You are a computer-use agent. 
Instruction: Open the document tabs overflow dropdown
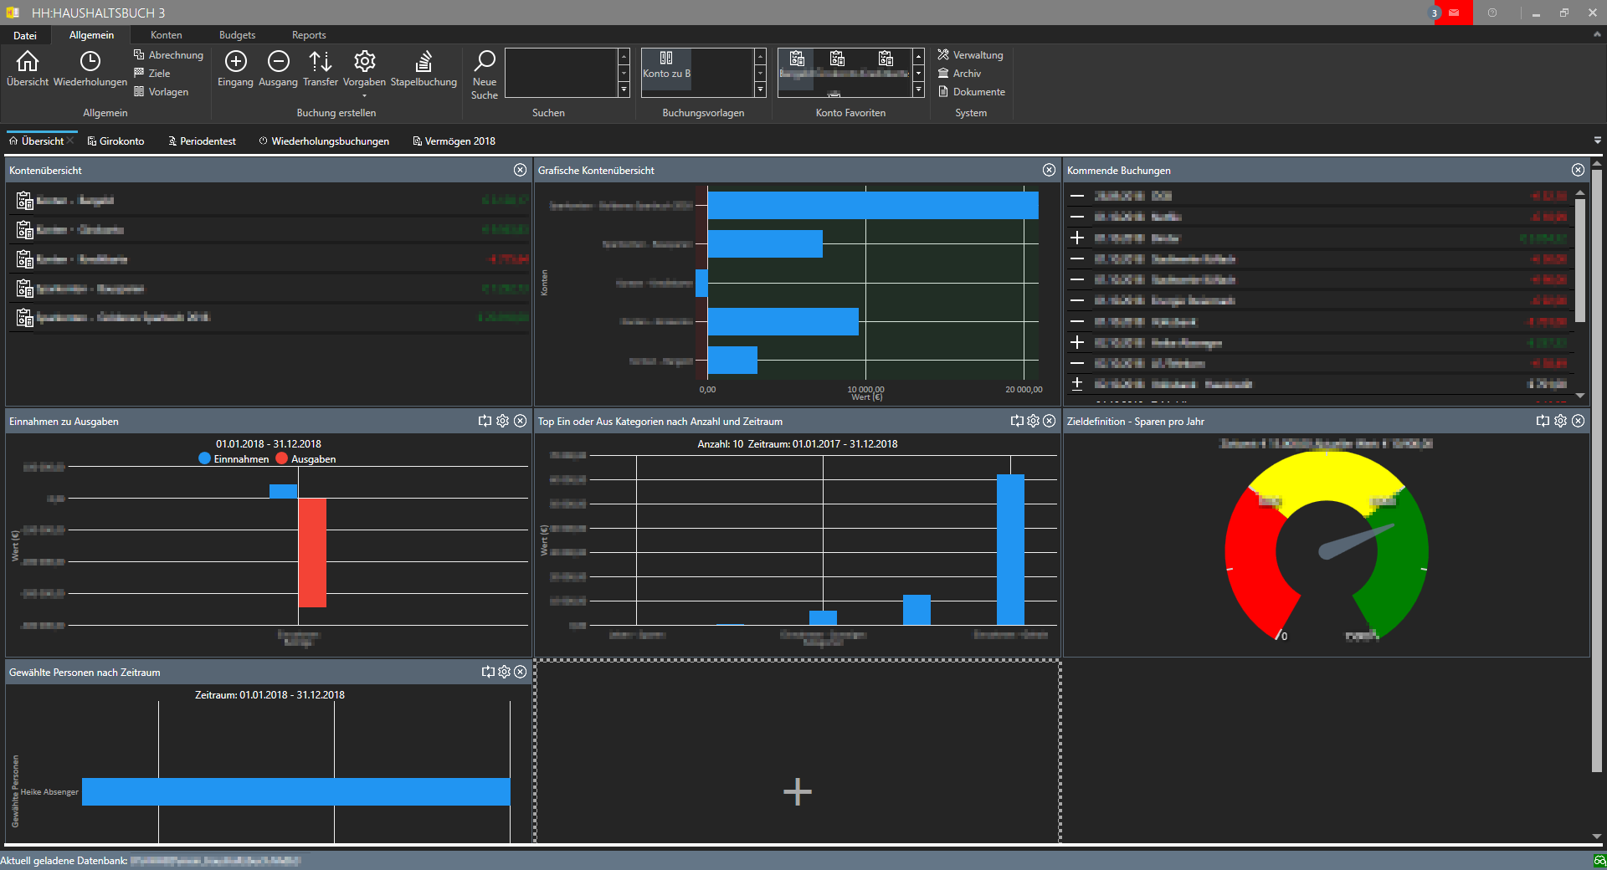click(1597, 141)
